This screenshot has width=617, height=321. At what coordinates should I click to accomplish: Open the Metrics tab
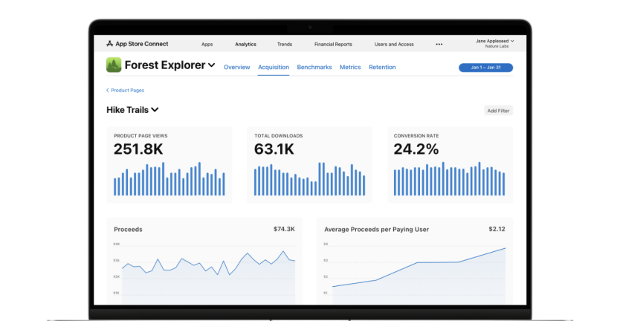coord(350,68)
